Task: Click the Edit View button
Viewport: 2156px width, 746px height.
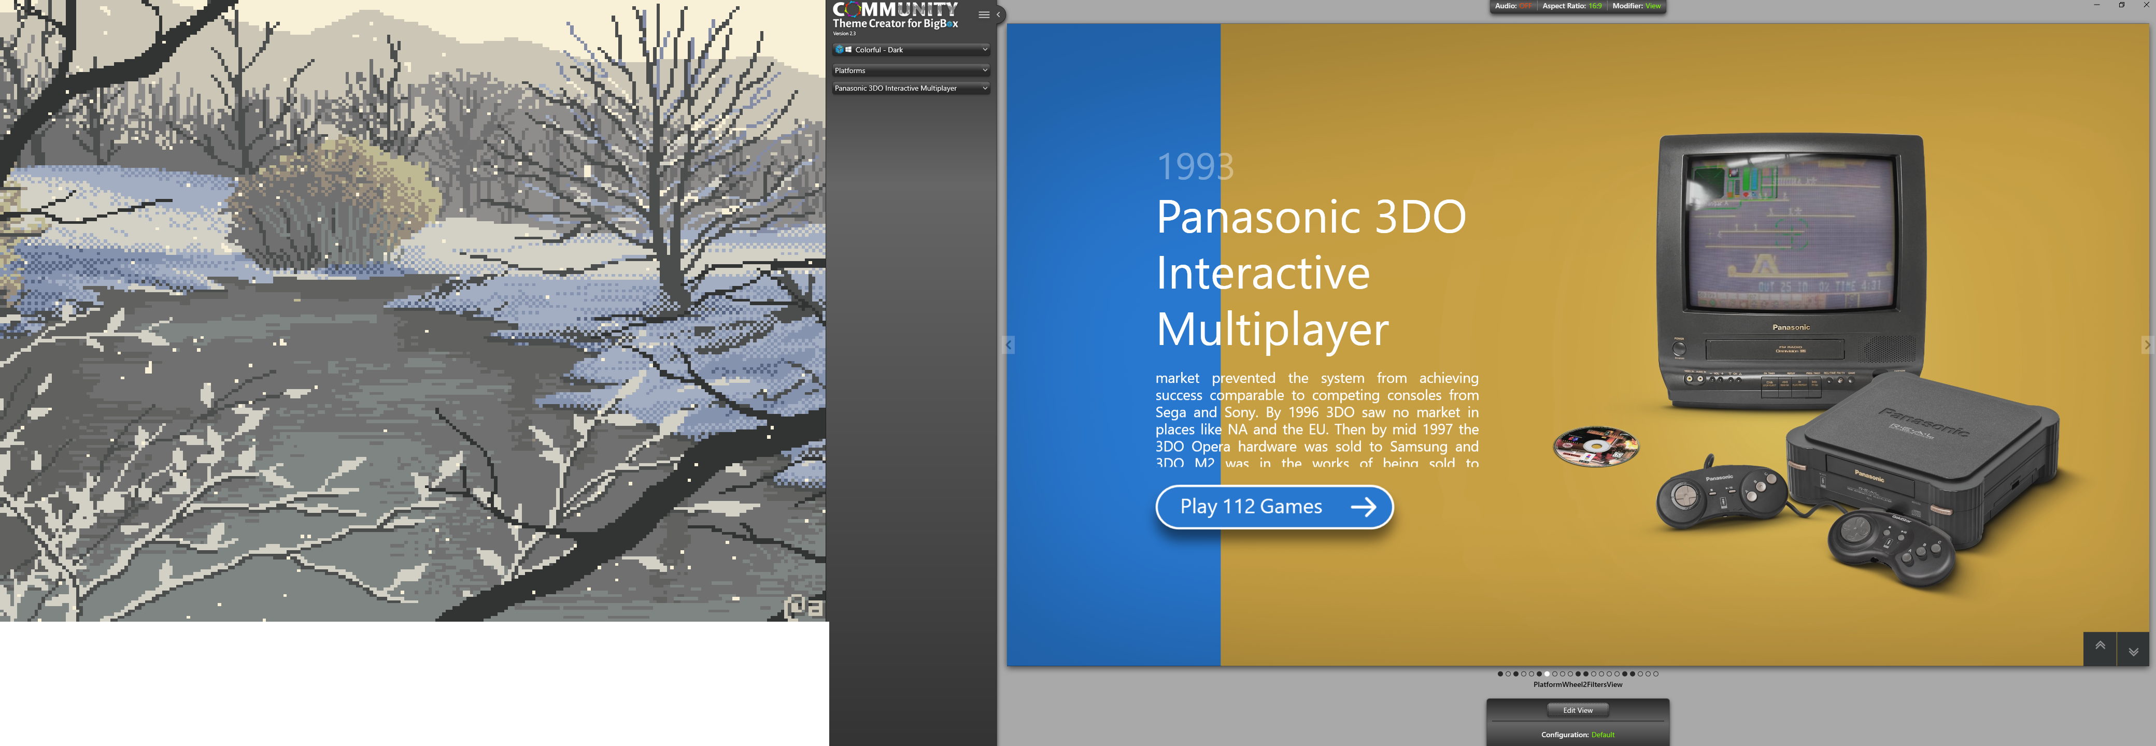Action: [x=1578, y=710]
